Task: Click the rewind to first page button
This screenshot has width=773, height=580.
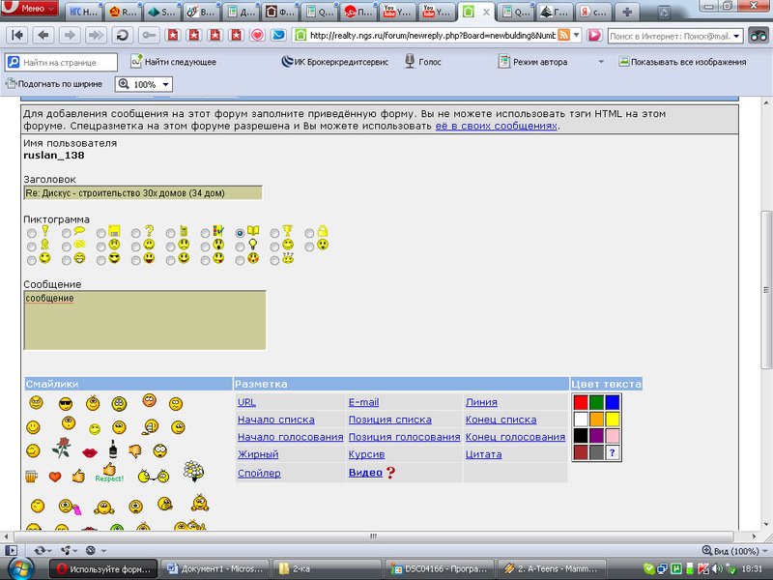Action: click(x=17, y=36)
